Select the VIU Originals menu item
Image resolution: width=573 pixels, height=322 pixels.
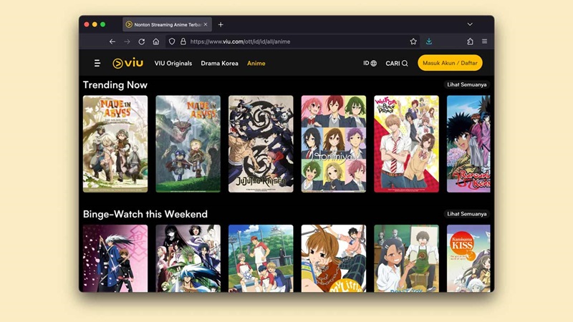coord(173,63)
